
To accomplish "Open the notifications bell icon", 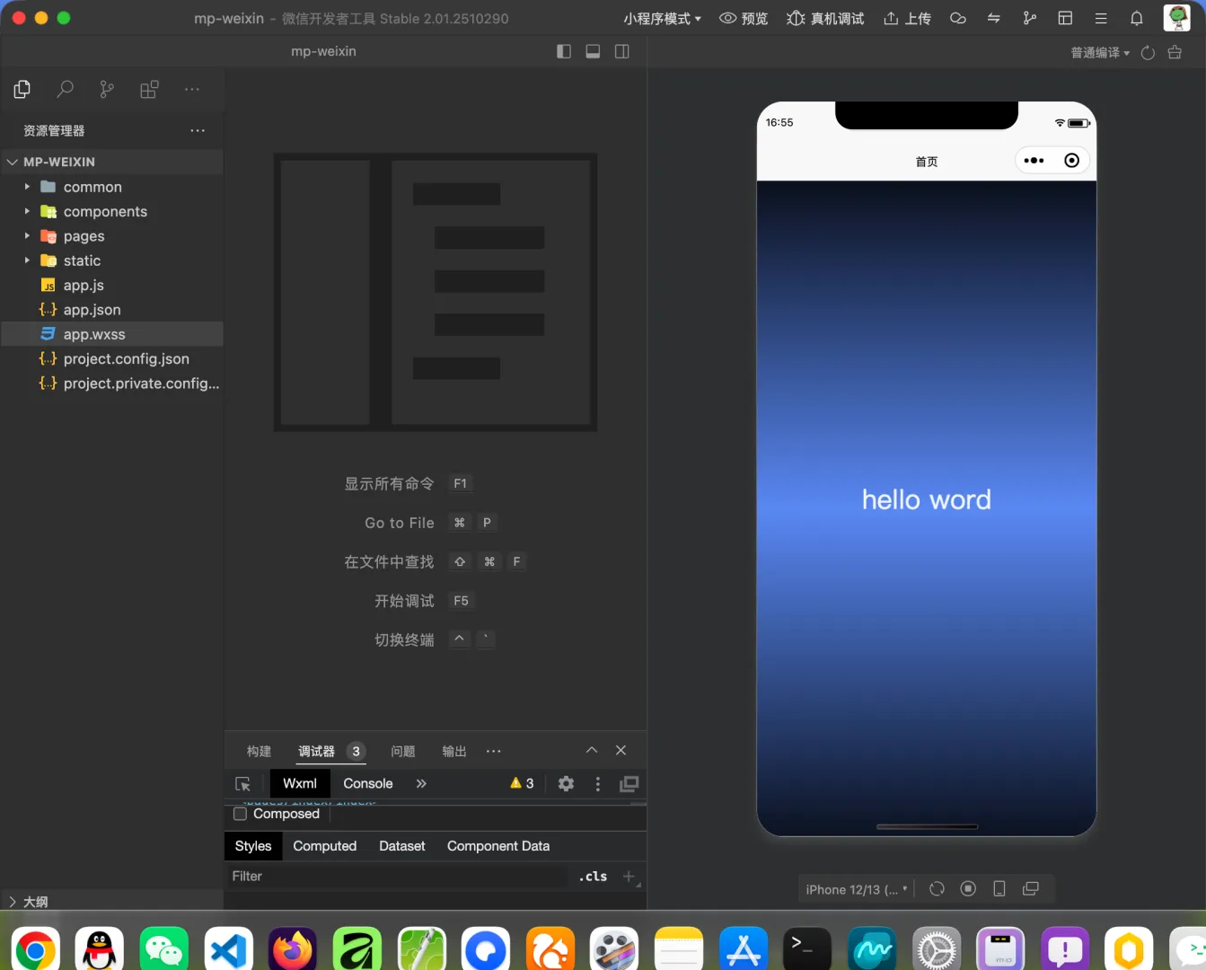I will [x=1136, y=18].
